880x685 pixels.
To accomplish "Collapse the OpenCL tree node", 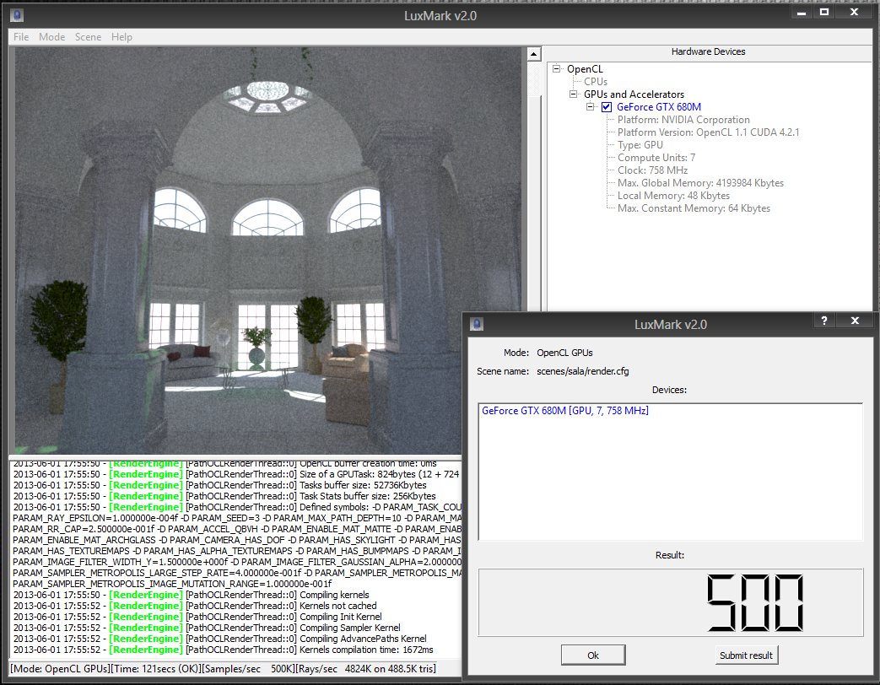I will (x=557, y=69).
